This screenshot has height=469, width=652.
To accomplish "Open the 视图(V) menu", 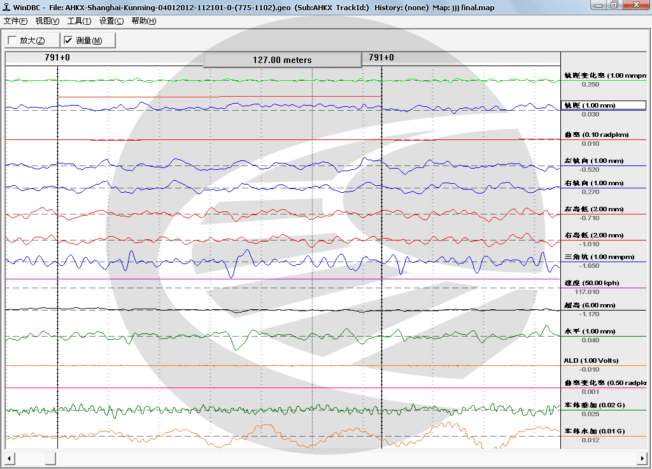I will point(47,21).
